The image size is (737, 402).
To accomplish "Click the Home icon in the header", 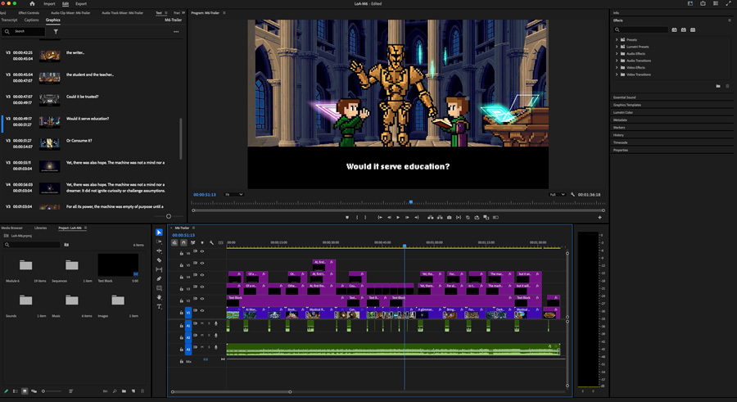I will point(32,3).
